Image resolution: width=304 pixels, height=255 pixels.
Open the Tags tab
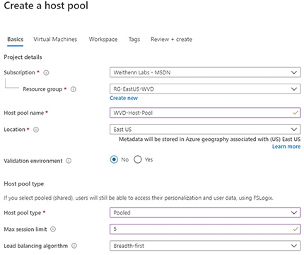[x=134, y=39]
